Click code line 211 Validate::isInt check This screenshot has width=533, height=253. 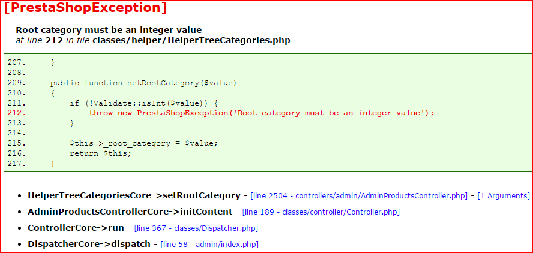[x=144, y=103]
